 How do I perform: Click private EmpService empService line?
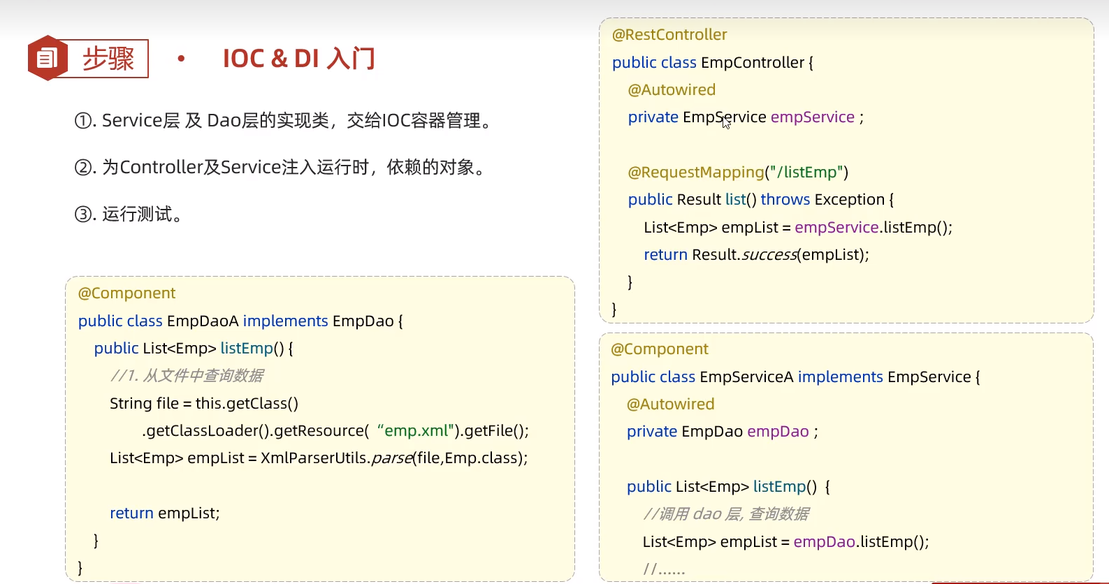pyautogui.click(x=746, y=117)
